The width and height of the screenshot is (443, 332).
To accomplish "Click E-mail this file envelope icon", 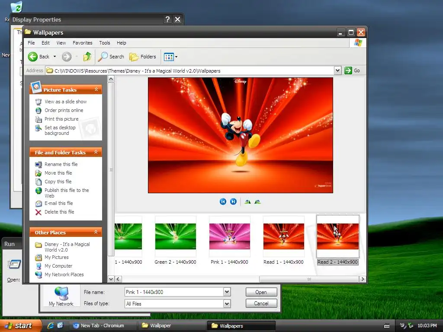I will 39,203.
